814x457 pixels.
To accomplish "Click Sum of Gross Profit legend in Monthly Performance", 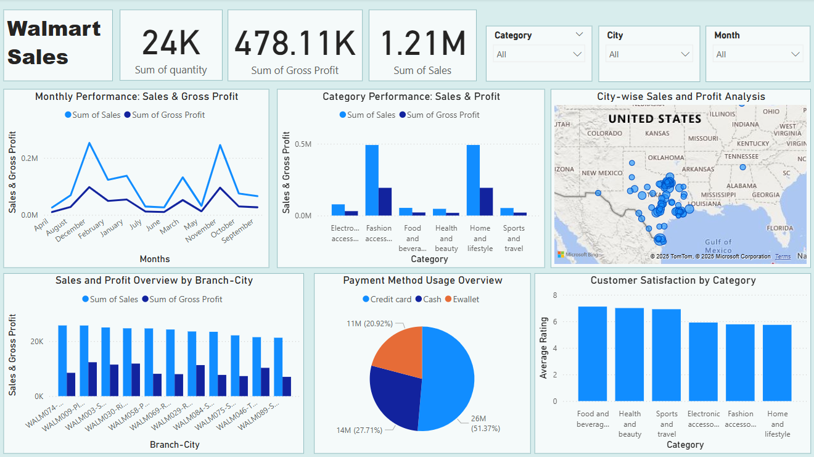I will (165, 115).
